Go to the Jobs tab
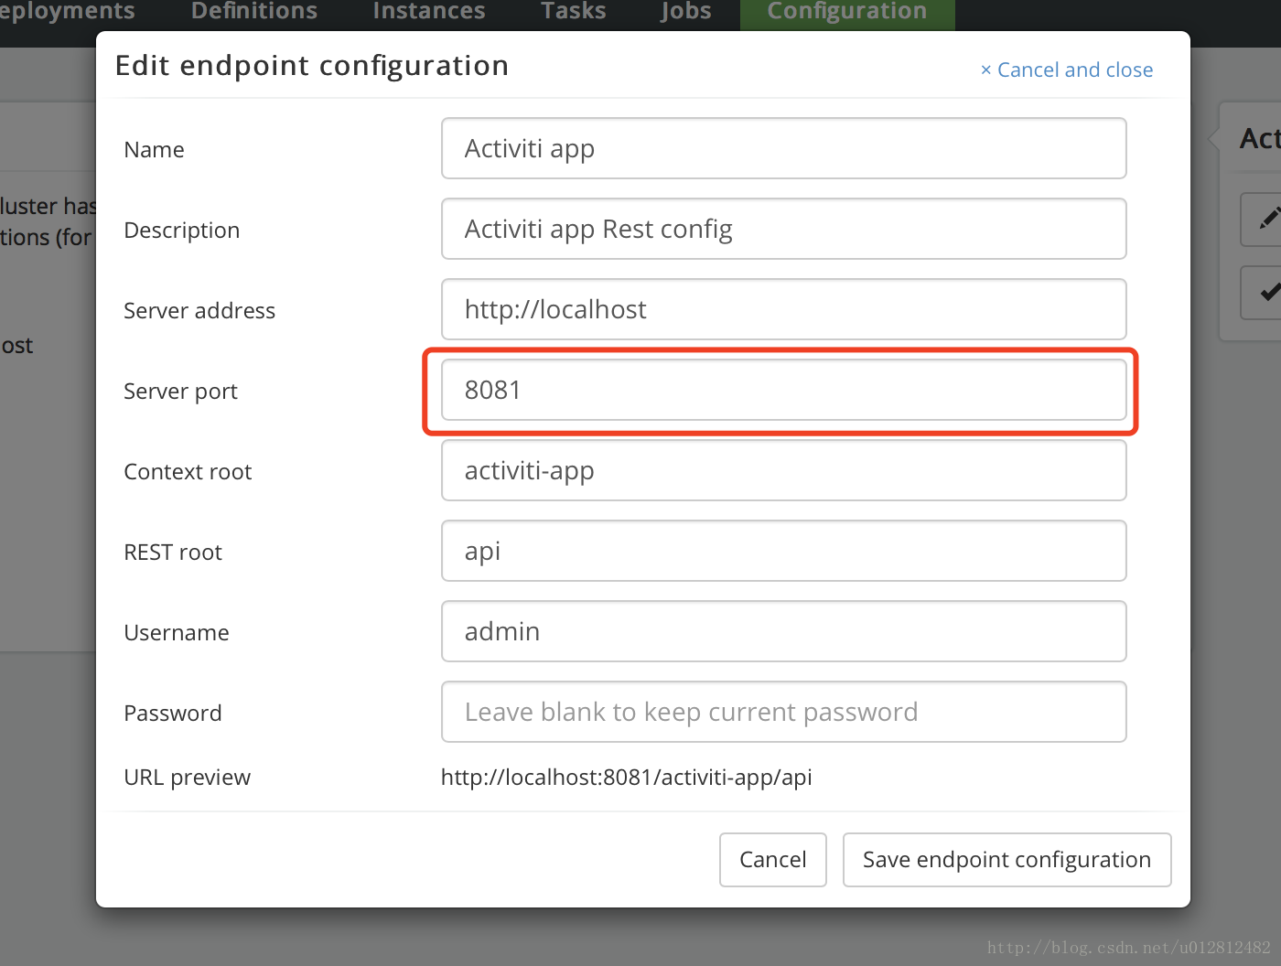 686,11
